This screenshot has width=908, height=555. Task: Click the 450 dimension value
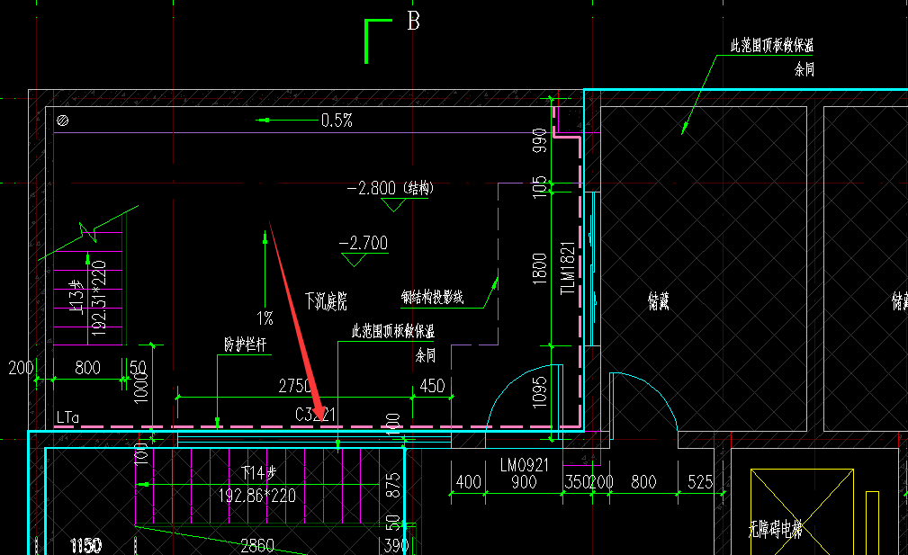(x=432, y=386)
